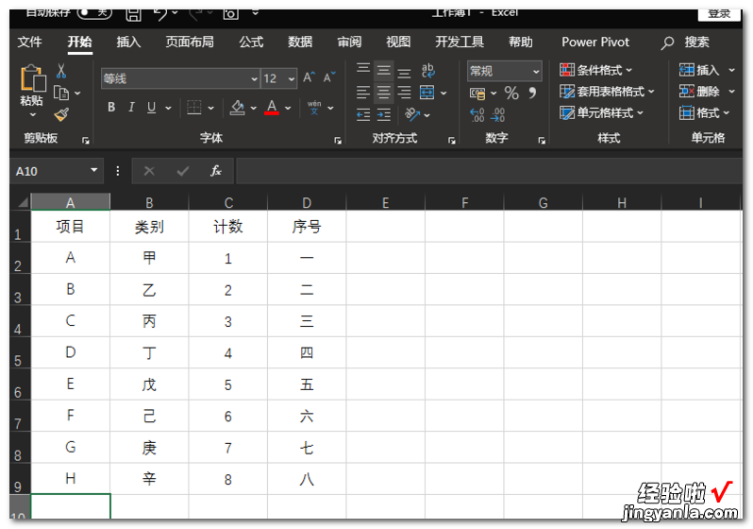Toggle the AutoSave switch

click(94, 12)
